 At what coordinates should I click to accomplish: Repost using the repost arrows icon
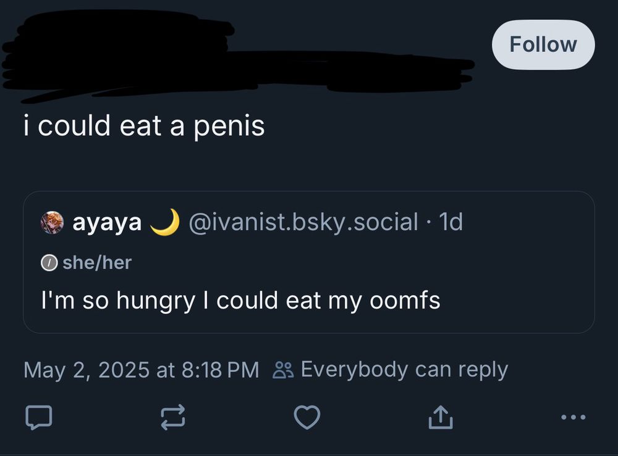click(173, 418)
